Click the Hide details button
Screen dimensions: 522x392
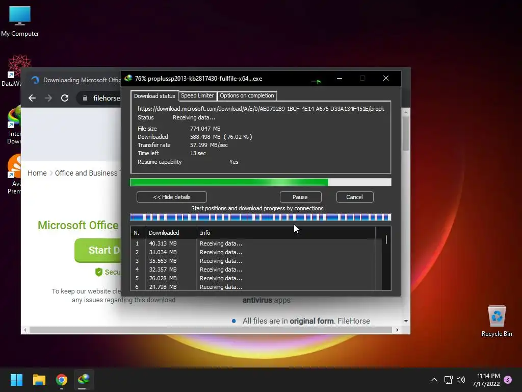click(x=172, y=197)
